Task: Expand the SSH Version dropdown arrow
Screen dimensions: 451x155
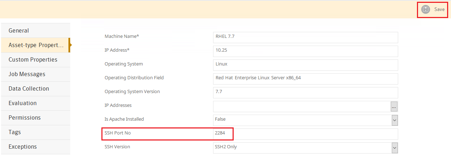Action: [394, 148]
